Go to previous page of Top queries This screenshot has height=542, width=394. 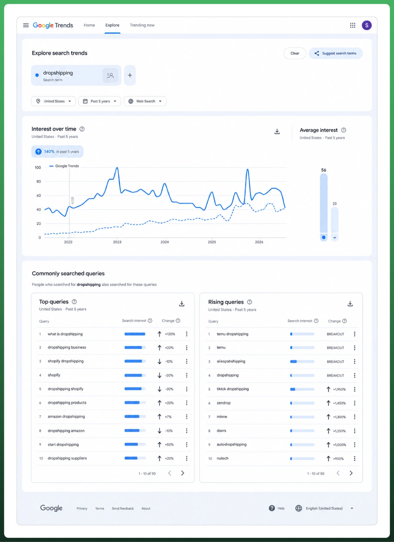coord(169,473)
